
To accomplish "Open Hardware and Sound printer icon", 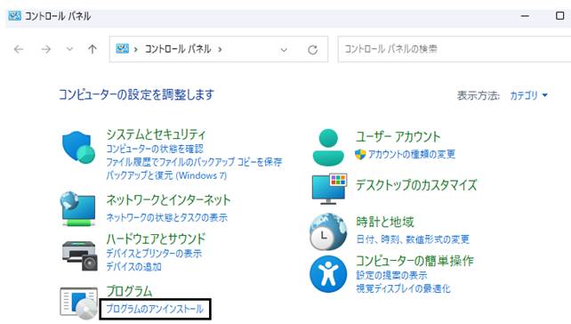I will click(x=79, y=255).
